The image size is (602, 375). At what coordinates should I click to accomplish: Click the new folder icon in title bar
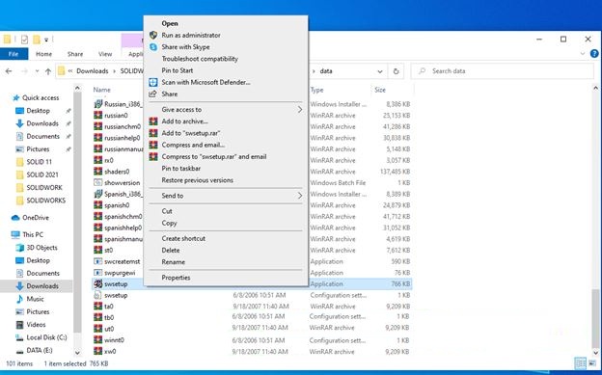click(x=37, y=40)
